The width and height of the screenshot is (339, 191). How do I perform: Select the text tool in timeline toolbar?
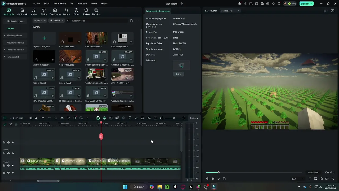click(68, 118)
